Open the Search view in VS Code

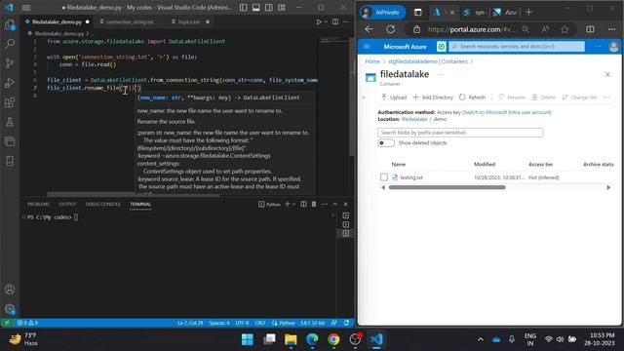(x=10, y=43)
